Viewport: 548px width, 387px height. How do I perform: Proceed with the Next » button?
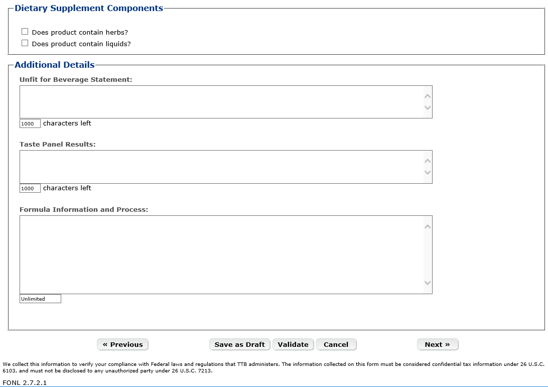click(x=437, y=344)
